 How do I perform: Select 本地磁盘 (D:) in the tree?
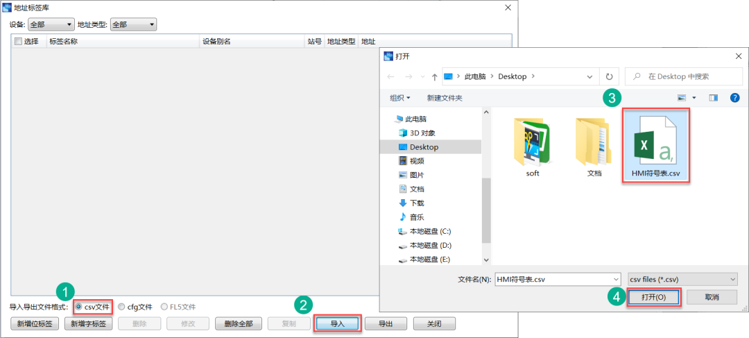[x=424, y=245]
